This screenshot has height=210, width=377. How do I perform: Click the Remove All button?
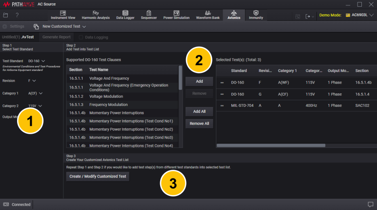[199, 123]
